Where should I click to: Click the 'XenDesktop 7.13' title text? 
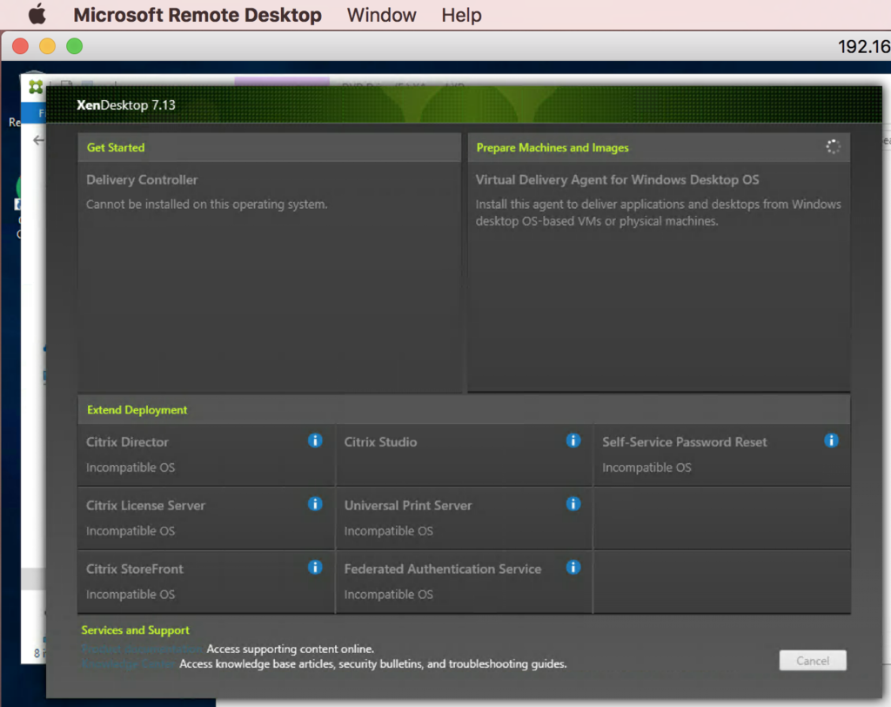126,105
